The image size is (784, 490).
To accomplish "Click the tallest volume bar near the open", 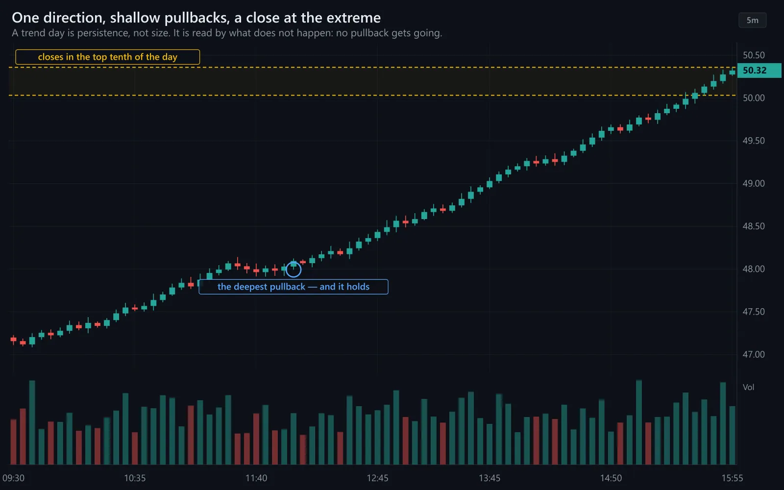I will click(x=32, y=422).
